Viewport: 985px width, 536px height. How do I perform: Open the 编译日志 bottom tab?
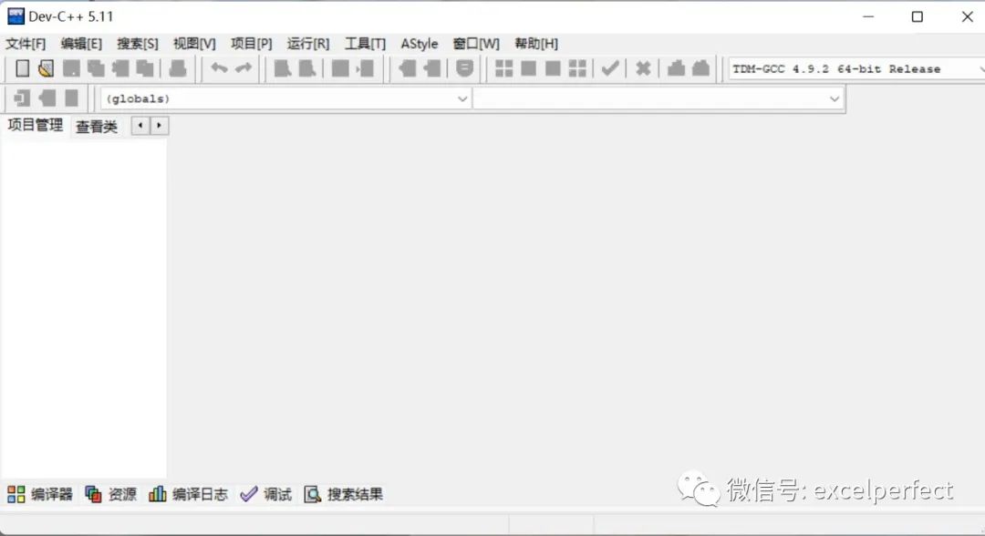188,494
